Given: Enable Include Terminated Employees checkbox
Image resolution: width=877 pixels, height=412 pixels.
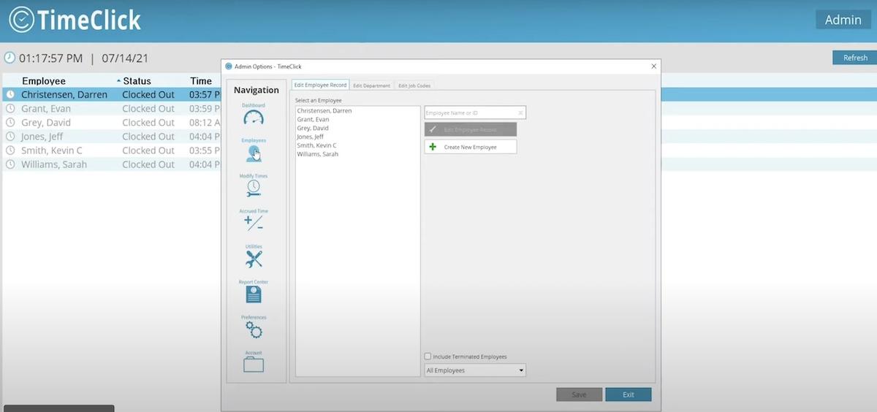Looking at the screenshot, I should (x=428, y=356).
